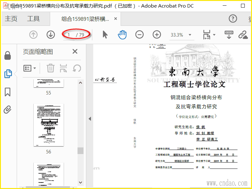Open the Bookmarks panel icon
Viewport: 252px width, 189px height.
click(x=8, y=92)
